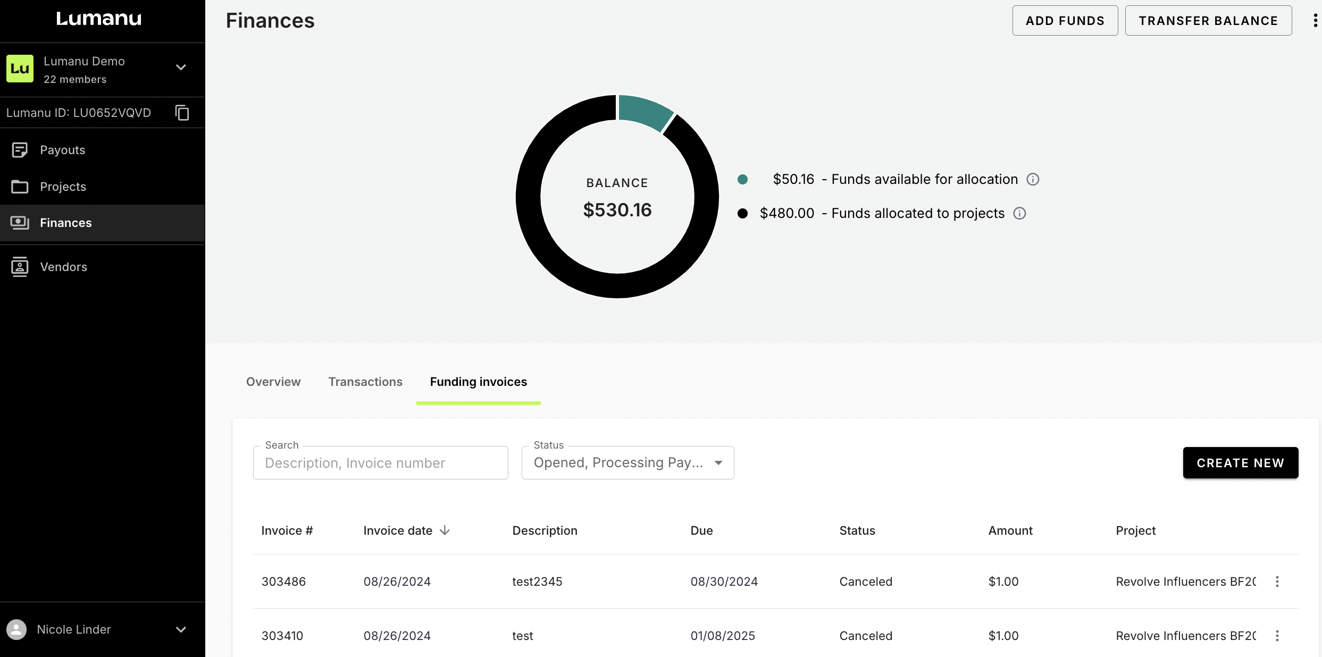The height and width of the screenshot is (657, 1322).
Task: Click the Payouts icon in the sidebar
Action: pos(20,150)
